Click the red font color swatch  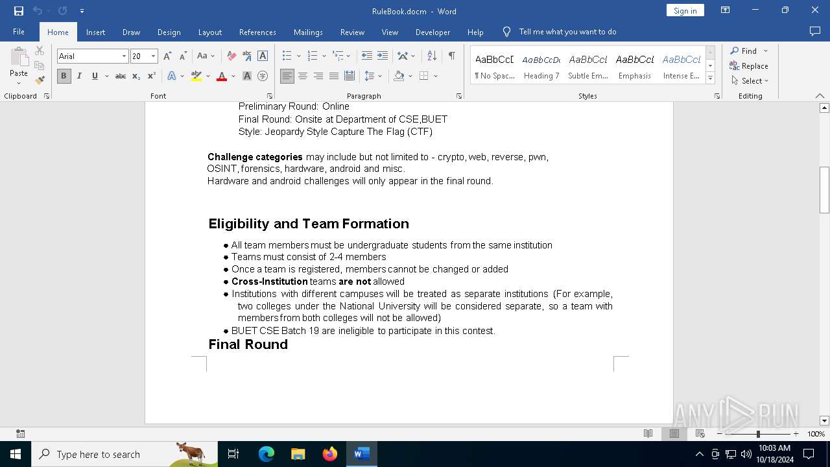click(x=222, y=76)
